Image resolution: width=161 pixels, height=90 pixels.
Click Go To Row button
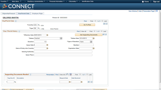87,25
